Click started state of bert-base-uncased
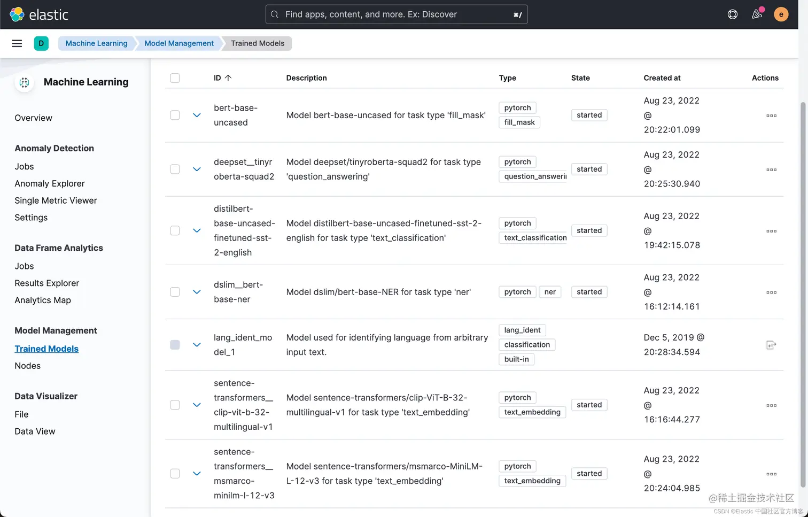 (x=589, y=115)
